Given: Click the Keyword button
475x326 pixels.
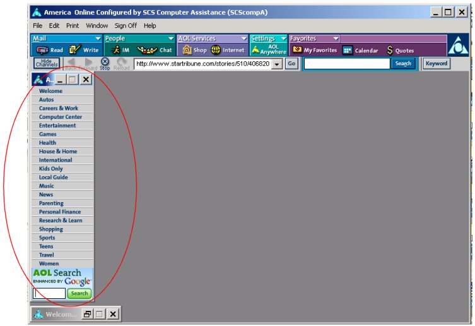Looking at the screenshot, I should [x=436, y=64].
